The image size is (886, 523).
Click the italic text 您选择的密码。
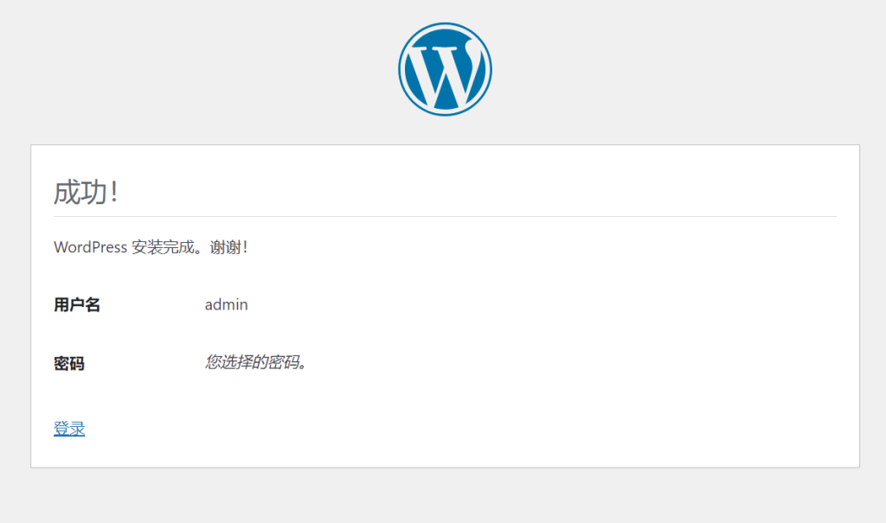click(x=257, y=363)
